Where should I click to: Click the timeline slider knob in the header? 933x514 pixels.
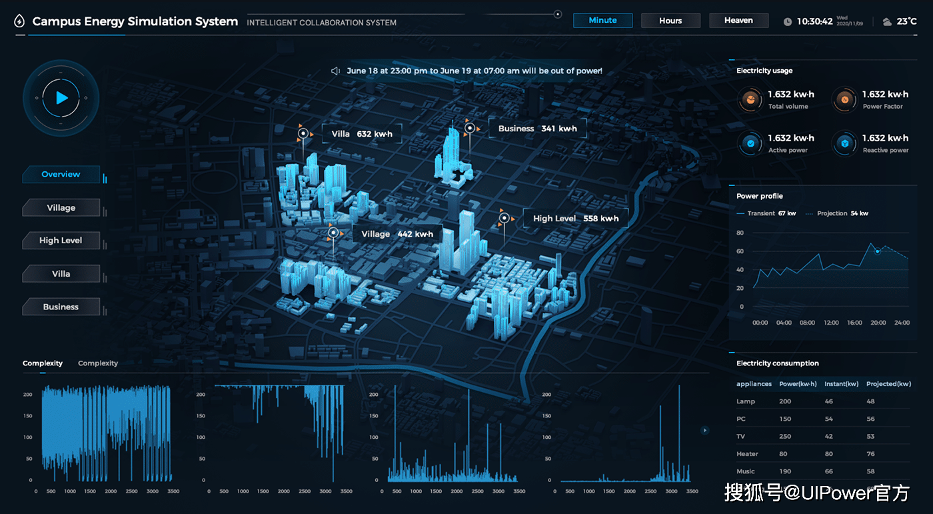click(558, 14)
